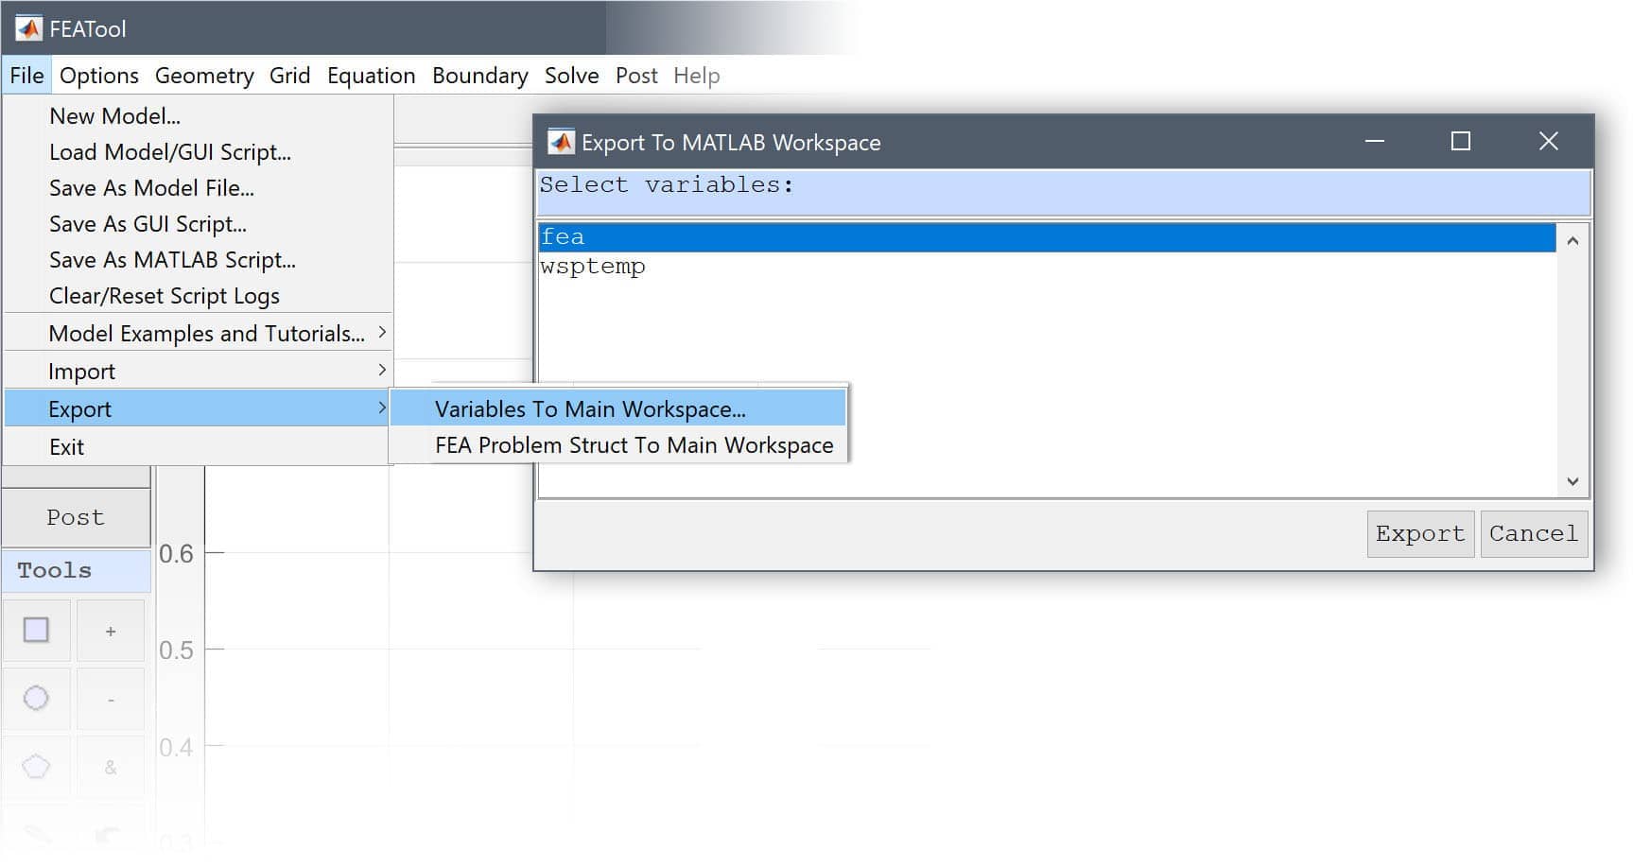Click the plus (join) geometry tool

coord(111,631)
